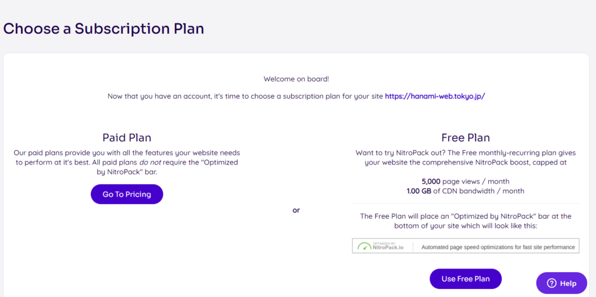
Task: Click the question mark icon in Help
Action: 551,283
